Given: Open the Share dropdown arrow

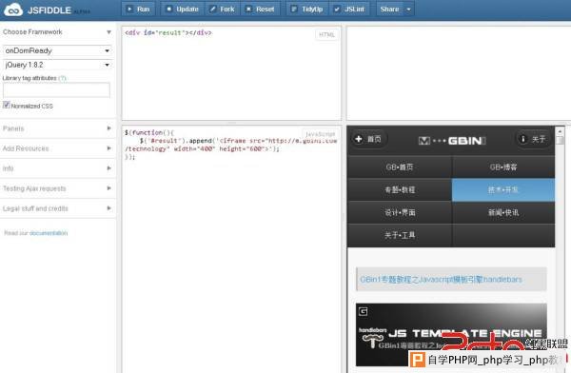Looking at the screenshot, I should point(408,10).
